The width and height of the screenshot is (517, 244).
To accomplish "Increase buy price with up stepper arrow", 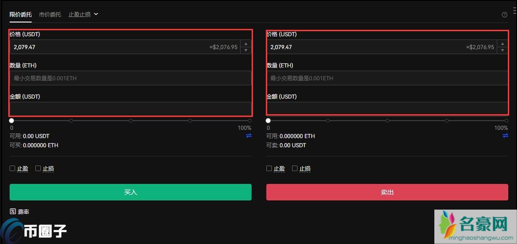I will click(x=246, y=44).
